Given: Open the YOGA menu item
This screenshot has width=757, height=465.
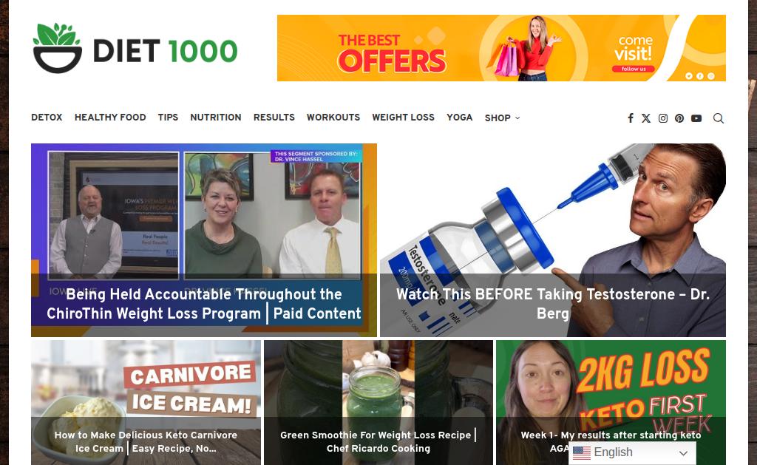Looking at the screenshot, I should click(x=460, y=118).
